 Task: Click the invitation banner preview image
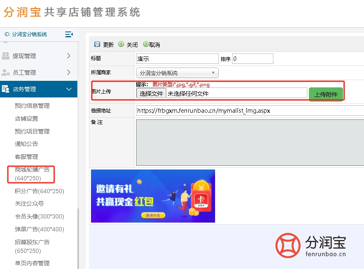coord(153,196)
